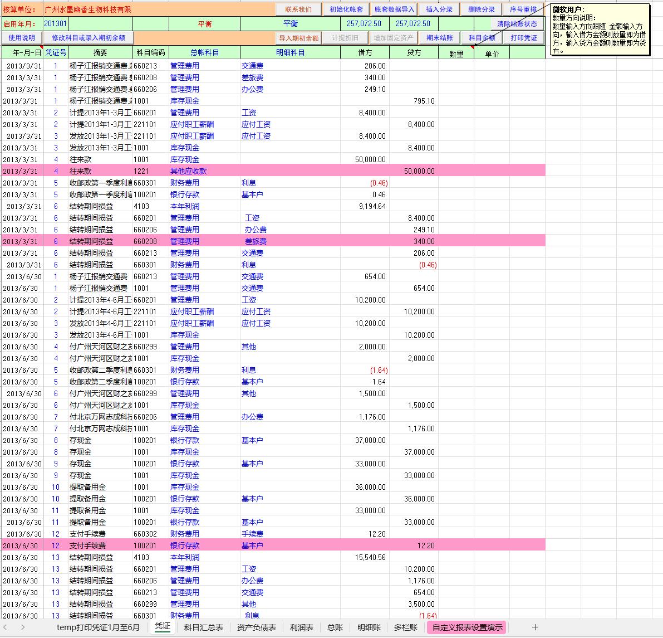Click the 期末结账 button
The height and width of the screenshot is (638, 663).
point(439,38)
